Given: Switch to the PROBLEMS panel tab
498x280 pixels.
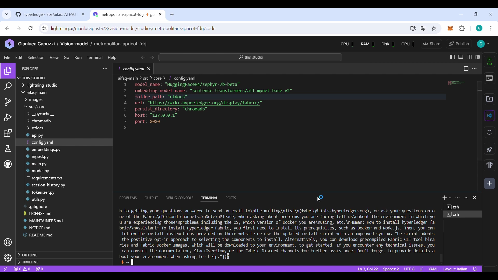Looking at the screenshot, I should 128,198.
